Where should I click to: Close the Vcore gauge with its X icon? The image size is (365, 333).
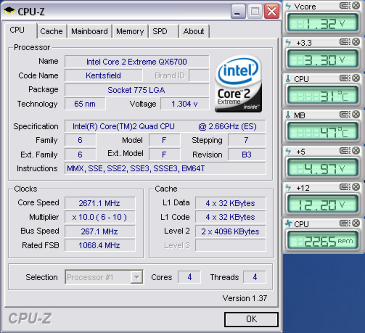(x=356, y=5)
